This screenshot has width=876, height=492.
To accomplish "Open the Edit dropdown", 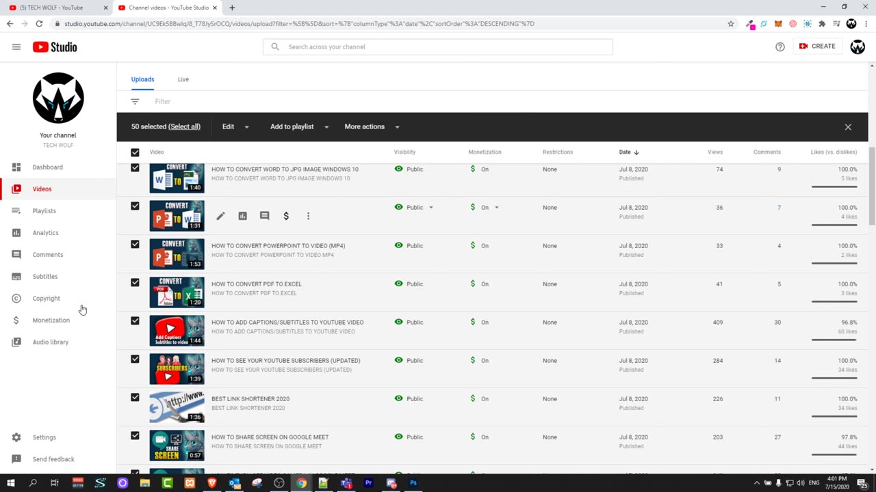I will click(235, 126).
